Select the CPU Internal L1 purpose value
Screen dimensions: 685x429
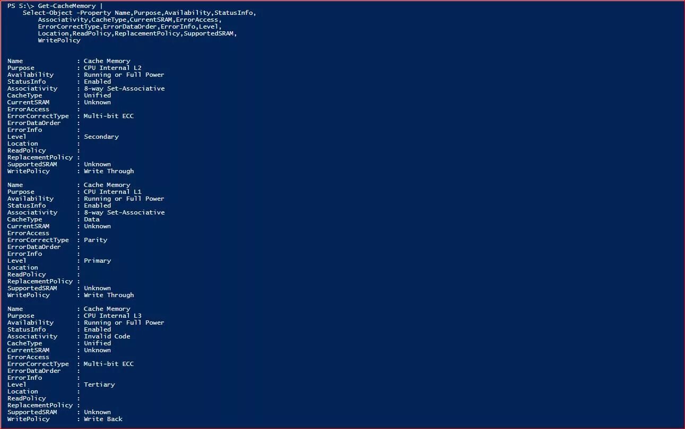pyautogui.click(x=112, y=192)
